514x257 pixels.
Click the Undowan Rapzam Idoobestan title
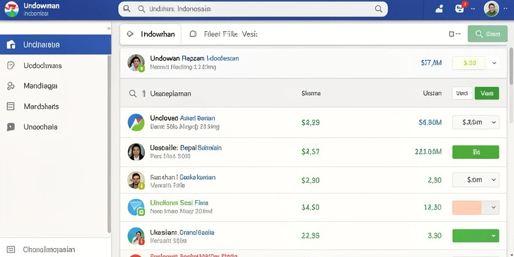[194, 58]
